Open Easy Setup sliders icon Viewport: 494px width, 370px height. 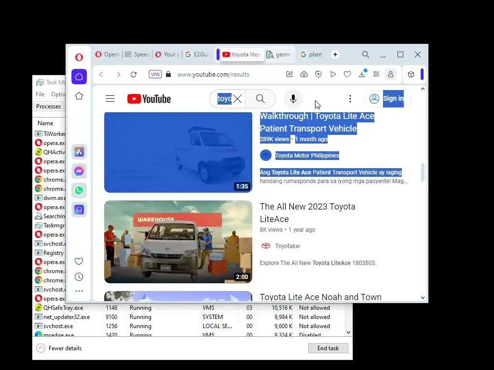point(376,74)
